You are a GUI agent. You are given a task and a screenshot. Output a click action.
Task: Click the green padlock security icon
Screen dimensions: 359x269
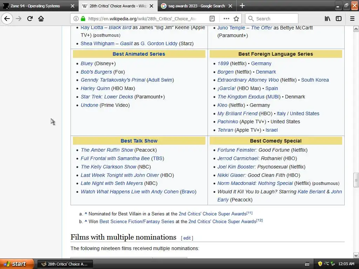click(83, 19)
